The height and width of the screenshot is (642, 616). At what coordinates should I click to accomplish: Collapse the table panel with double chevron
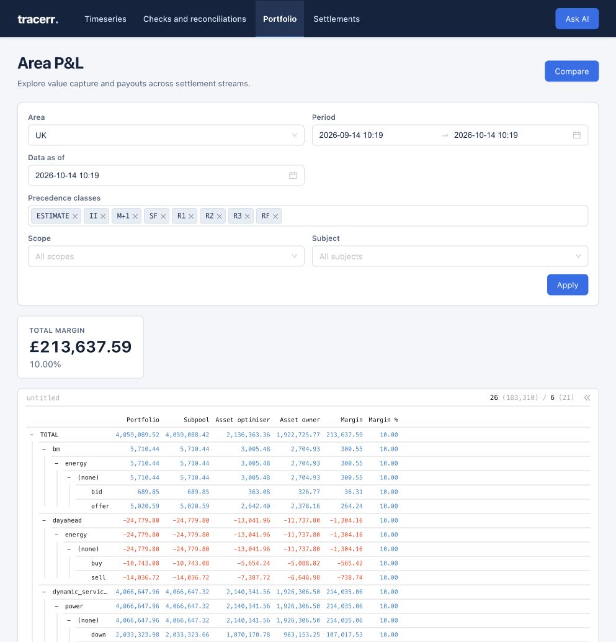tap(587, 397)
